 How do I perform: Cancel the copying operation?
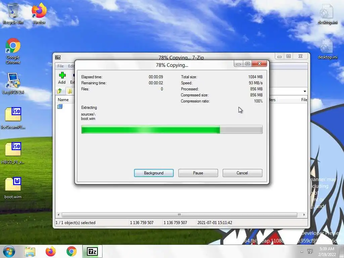pyautogui.click(x=243, y=173)
